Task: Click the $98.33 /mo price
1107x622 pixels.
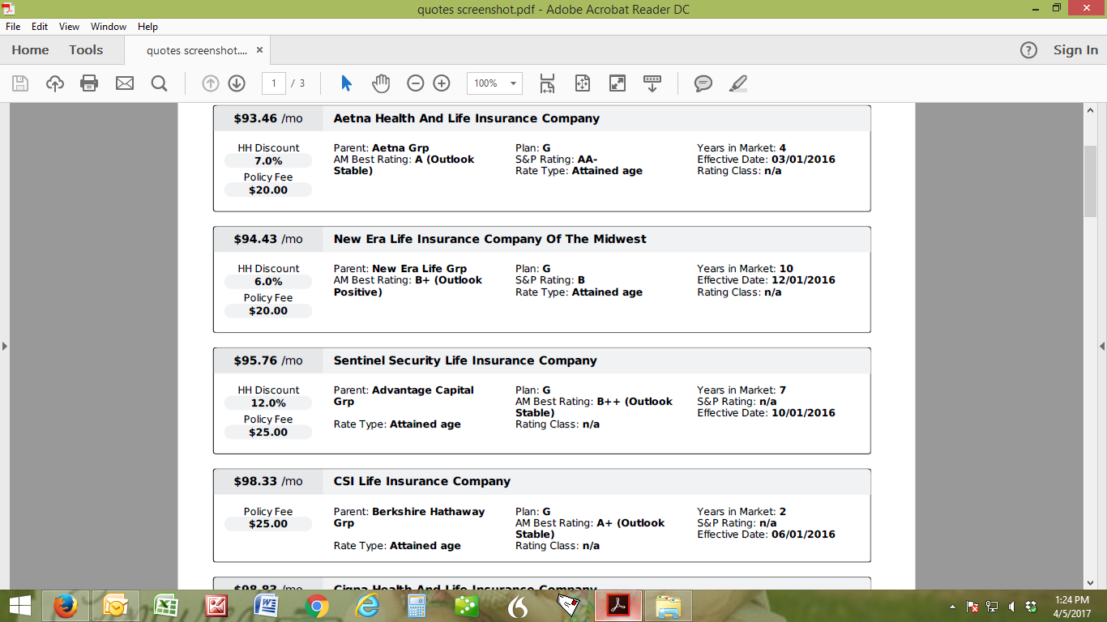Action: click(x=268, y=481)
